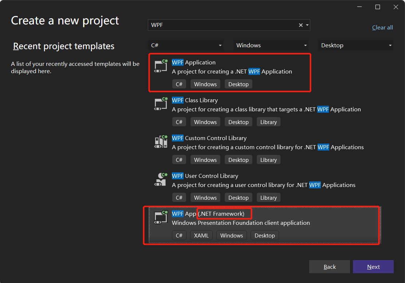405x283 pixels.
Task: Click Windows tag under WPF User Control Library
Action: (205, 198)
